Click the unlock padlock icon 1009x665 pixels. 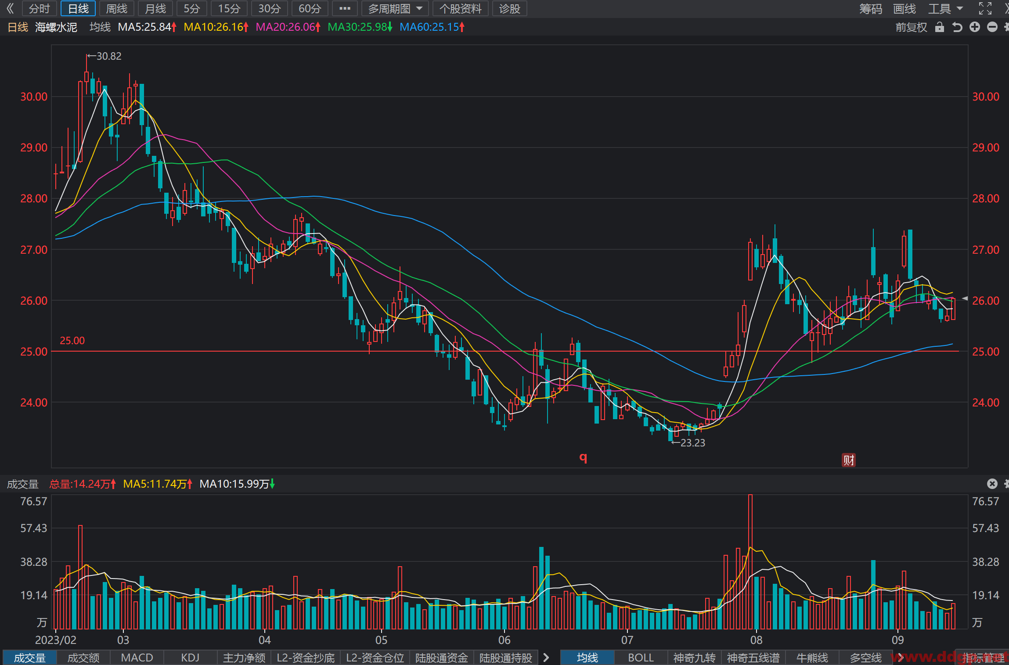point(939,27)
